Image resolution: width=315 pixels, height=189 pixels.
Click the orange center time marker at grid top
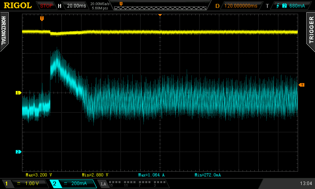point(160,15)
